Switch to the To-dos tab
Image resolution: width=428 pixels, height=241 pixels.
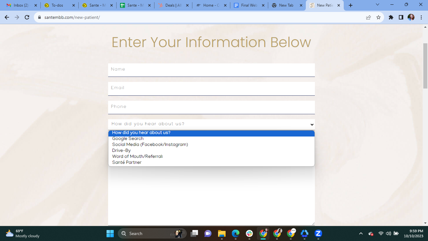(x=59, y=5)
